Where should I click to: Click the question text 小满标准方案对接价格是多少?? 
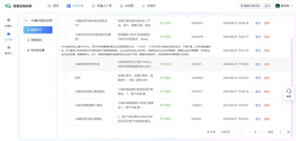point(91,23)
